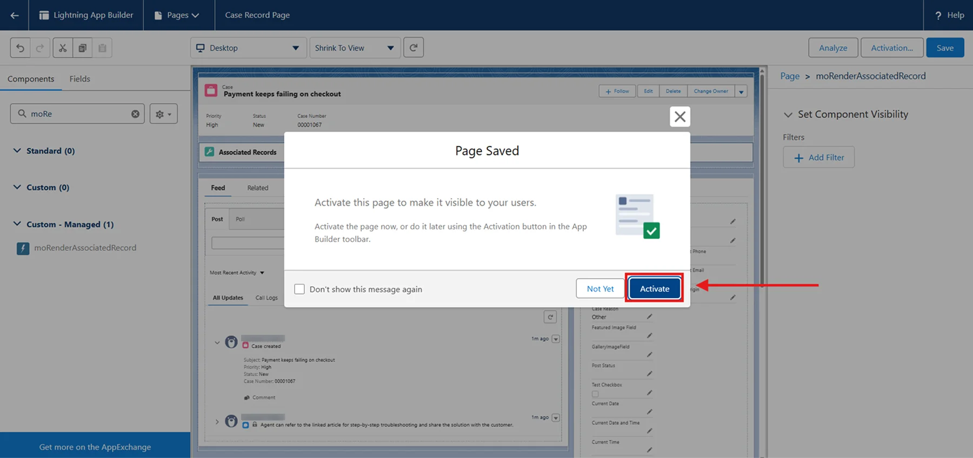Edit the Featured Image Field pencil
This screenshot has width=973, height=458.
pos(649,335)
